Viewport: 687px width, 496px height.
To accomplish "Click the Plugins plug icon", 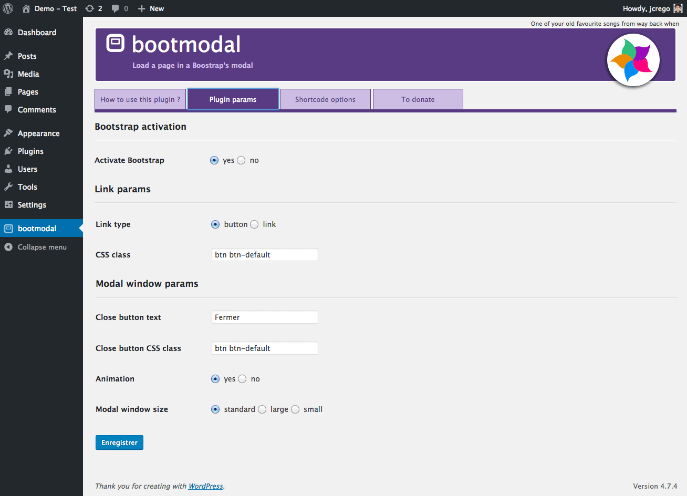I will pyautogui.click(x=8, y=151).
